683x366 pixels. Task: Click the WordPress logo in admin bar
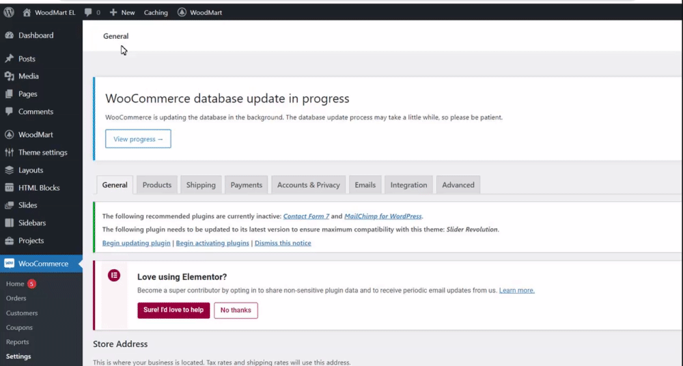[9, 12]
